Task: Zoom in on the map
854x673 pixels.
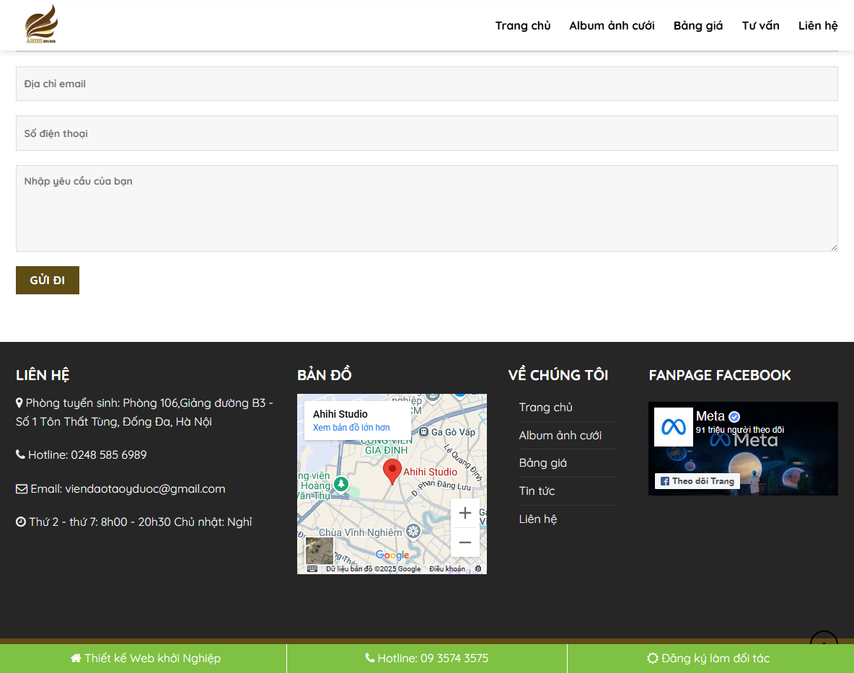Action: click(x=465, y=513)
